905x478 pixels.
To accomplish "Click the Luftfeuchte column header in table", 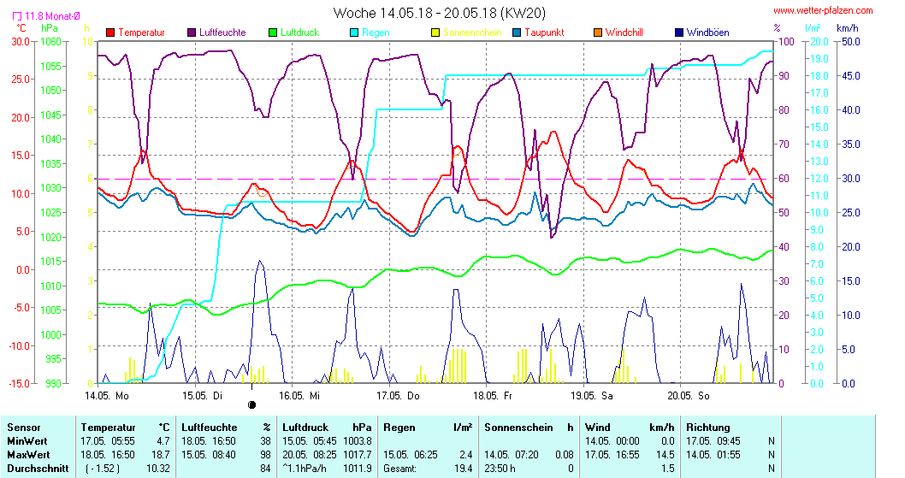I will pos(209,428).
